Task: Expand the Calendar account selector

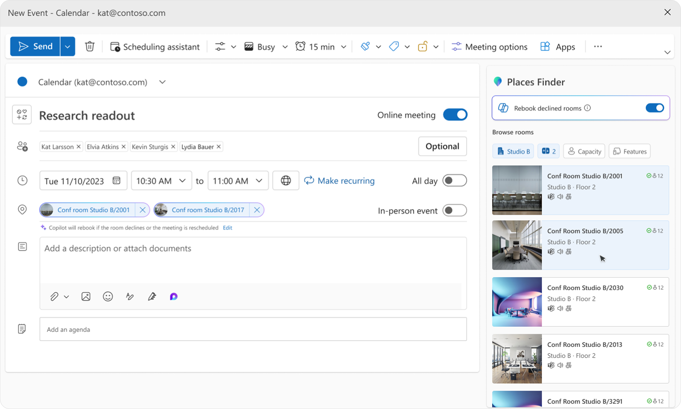Action: click(x=162, y=82)
